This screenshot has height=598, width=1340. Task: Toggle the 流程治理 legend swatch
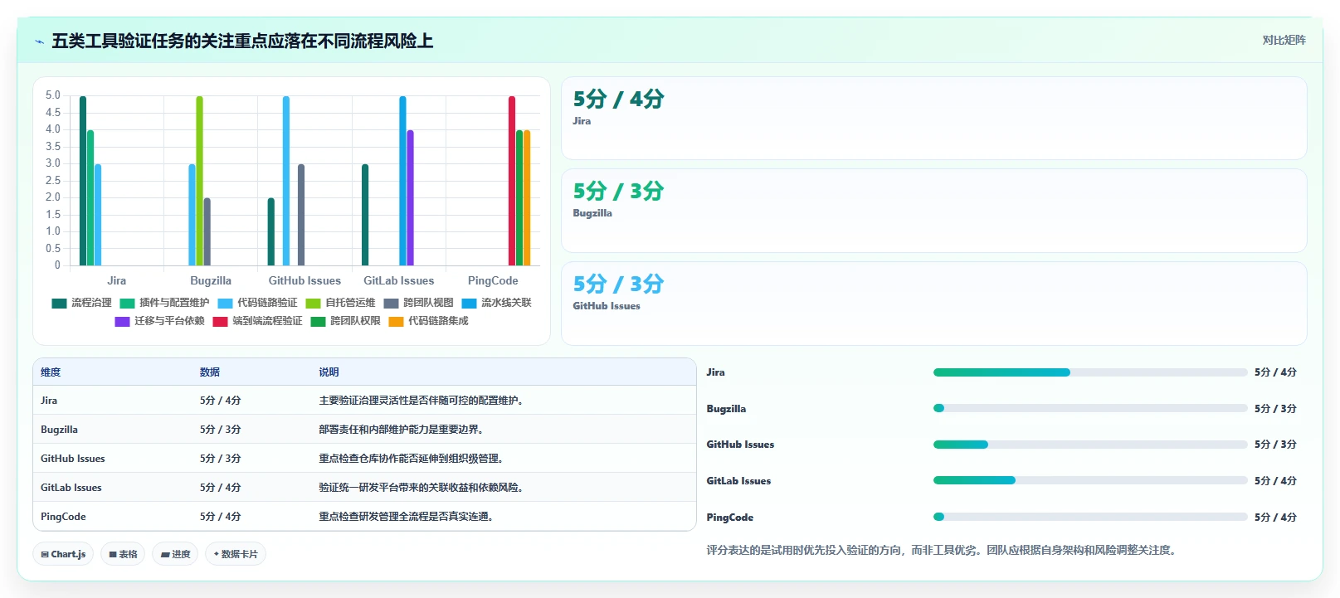(x=59, y=304)
